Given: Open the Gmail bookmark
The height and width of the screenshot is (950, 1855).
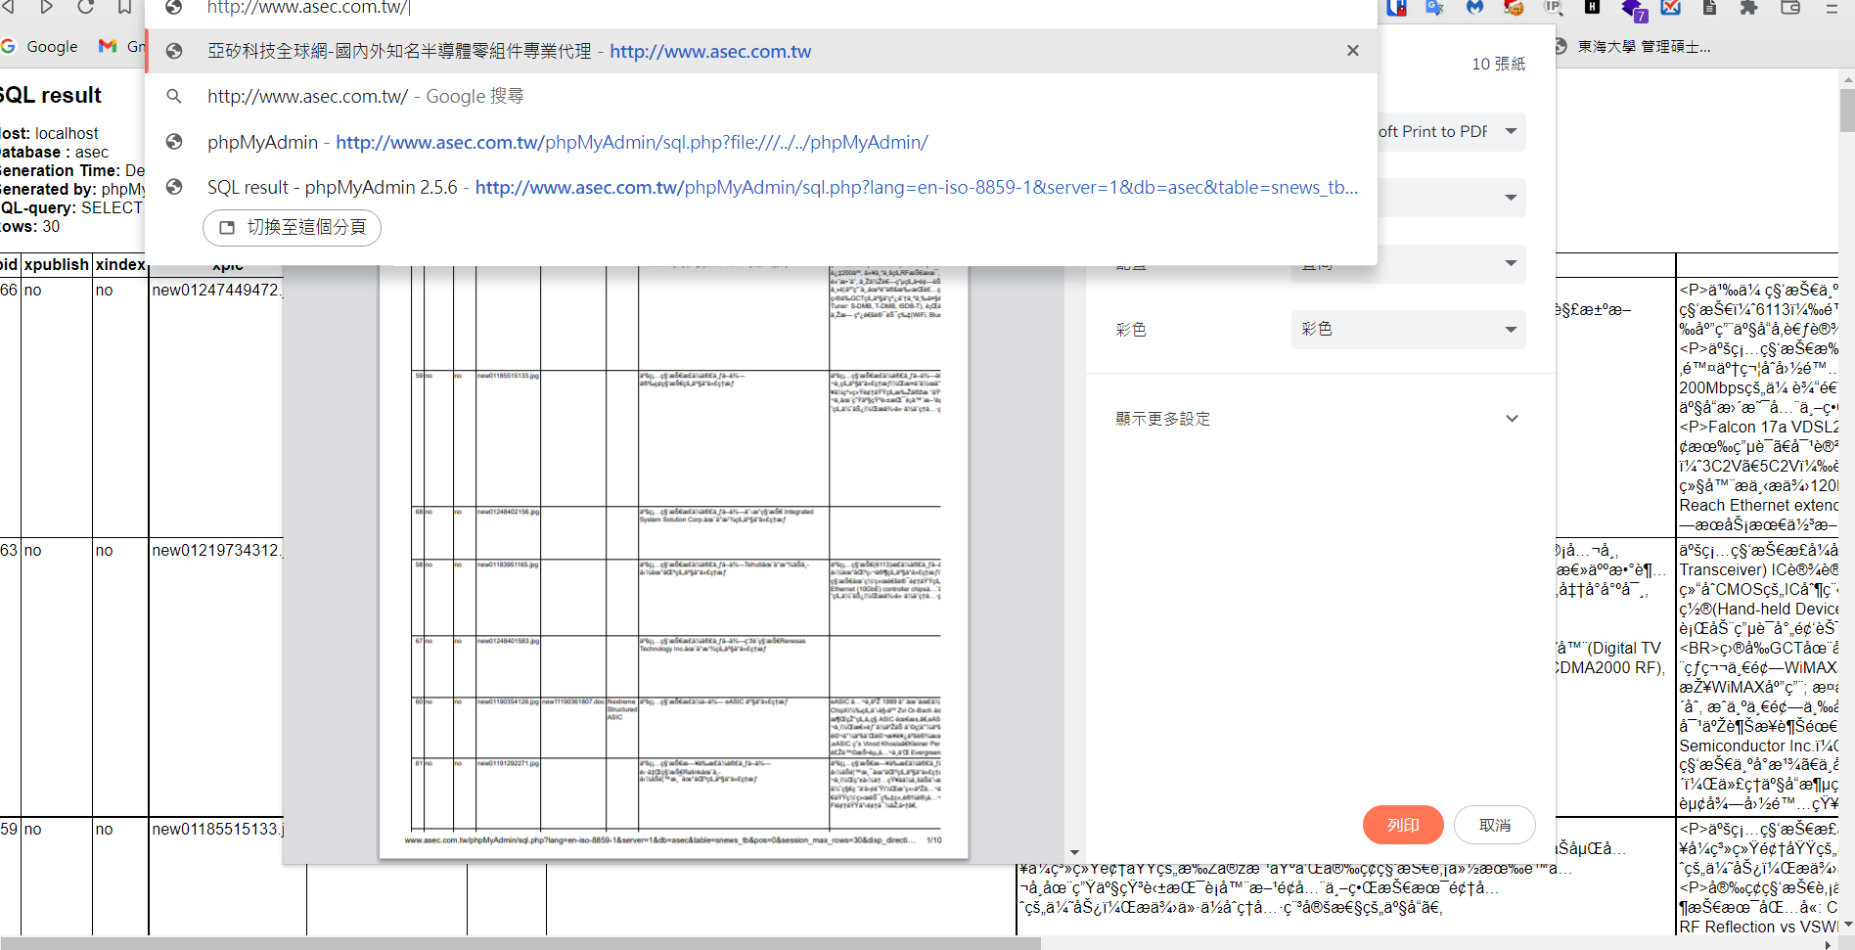Looking at the screenshot, I should [x=122, y=46].
